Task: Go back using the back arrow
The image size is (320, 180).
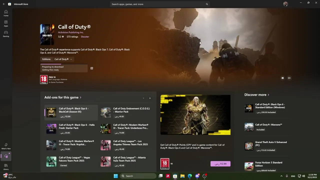Action: 4,4
